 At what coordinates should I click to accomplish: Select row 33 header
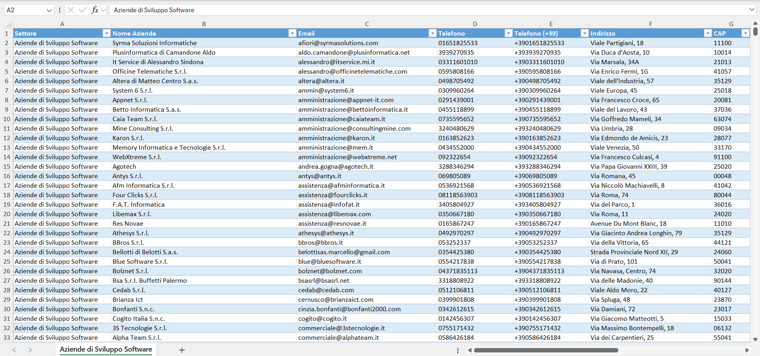click(6, 337)
